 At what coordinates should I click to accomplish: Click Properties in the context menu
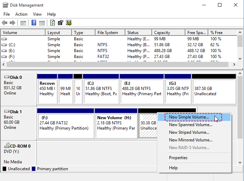coord(178,158)
